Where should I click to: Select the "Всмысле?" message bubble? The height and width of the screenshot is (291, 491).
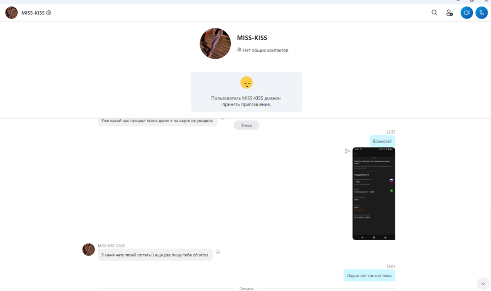(382, 141)
